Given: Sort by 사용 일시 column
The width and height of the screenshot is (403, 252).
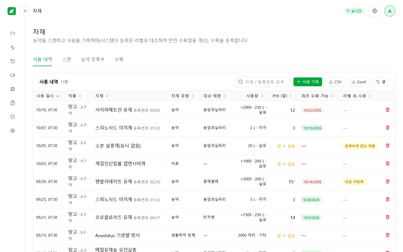Looking at the screenshot, I should coord(48,96).
